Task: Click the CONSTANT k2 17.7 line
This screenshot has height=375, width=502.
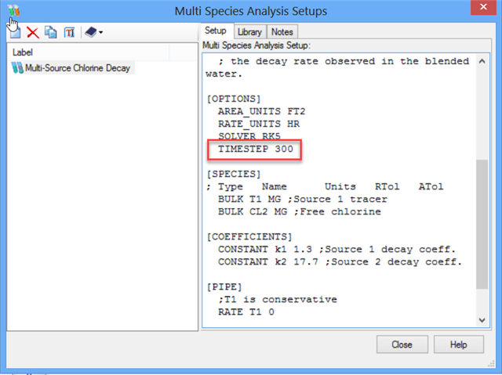Action: tap(340, 262)
